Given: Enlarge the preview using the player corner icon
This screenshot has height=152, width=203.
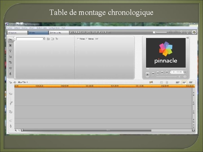Looking at the screenshot, I should 187,38.
